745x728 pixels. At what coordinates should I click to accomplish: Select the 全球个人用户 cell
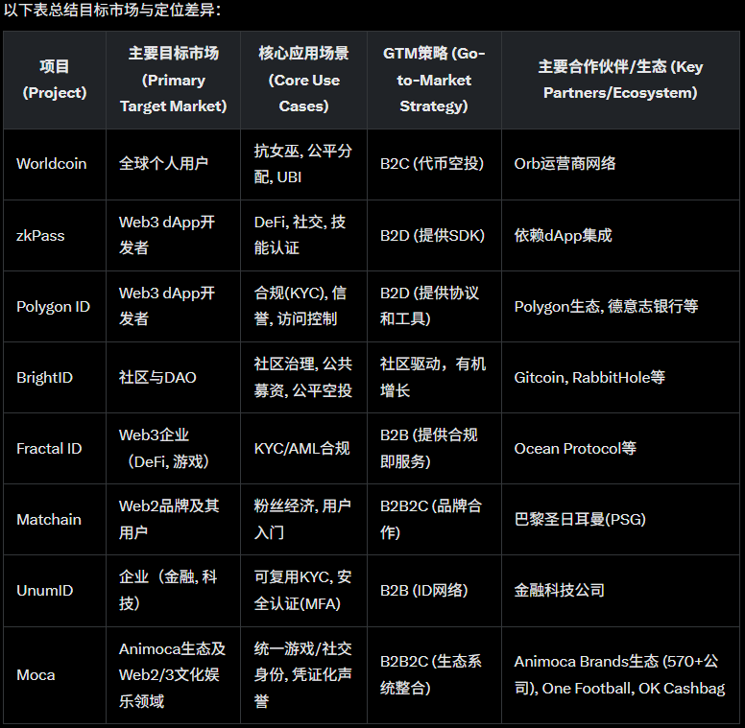pyautogui.click(x=173, y=164)
